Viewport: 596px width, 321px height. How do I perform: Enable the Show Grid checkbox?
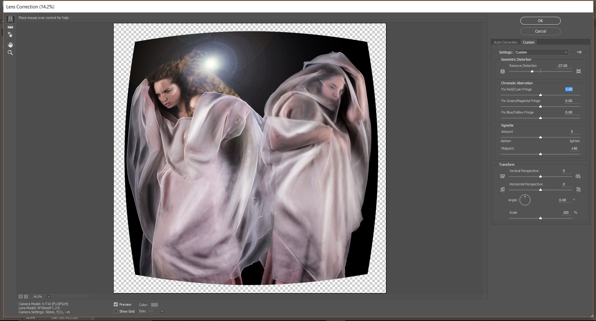click(x=116, y=311)
